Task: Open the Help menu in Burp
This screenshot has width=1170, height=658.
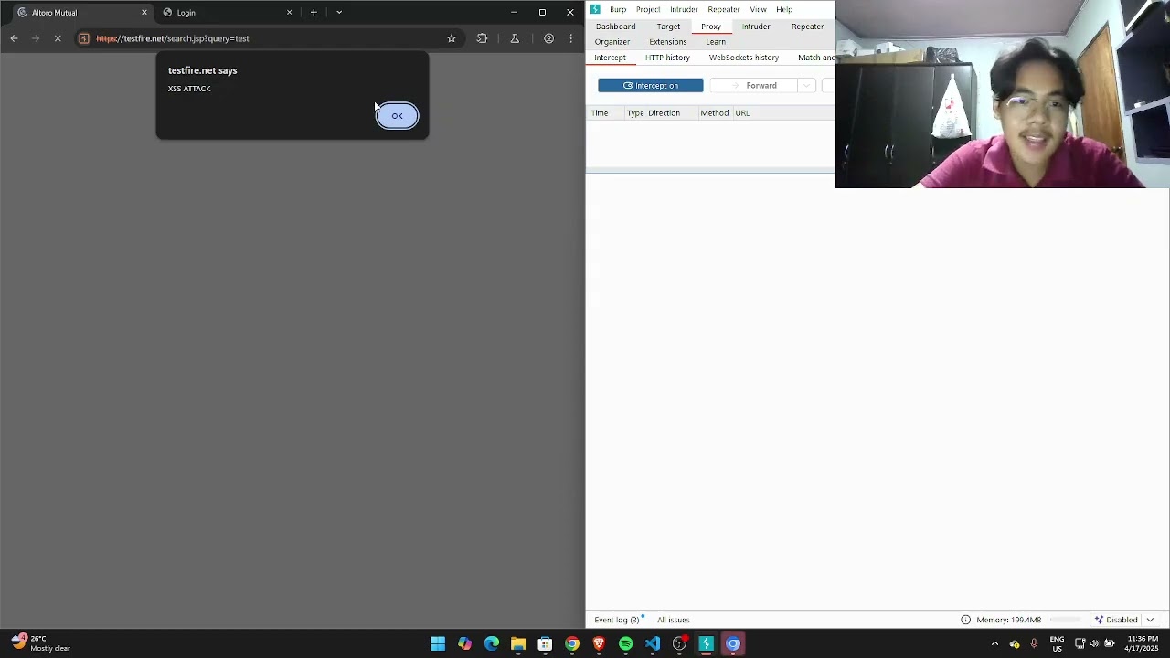Action: point(784,9)
